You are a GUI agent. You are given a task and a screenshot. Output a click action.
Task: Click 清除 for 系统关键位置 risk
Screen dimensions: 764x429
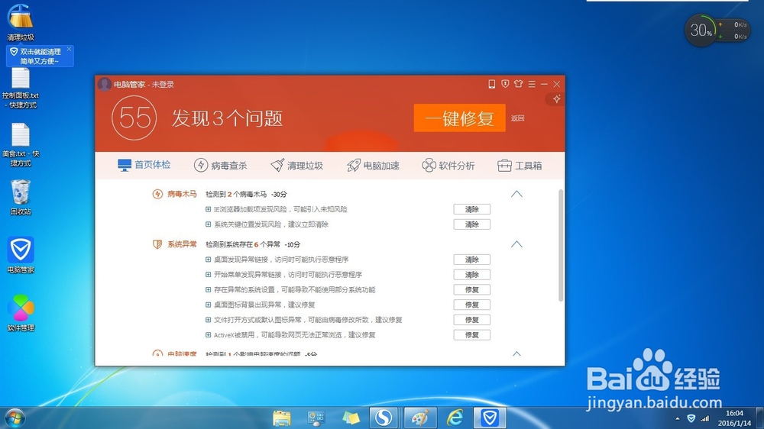[x=471, y=224]
